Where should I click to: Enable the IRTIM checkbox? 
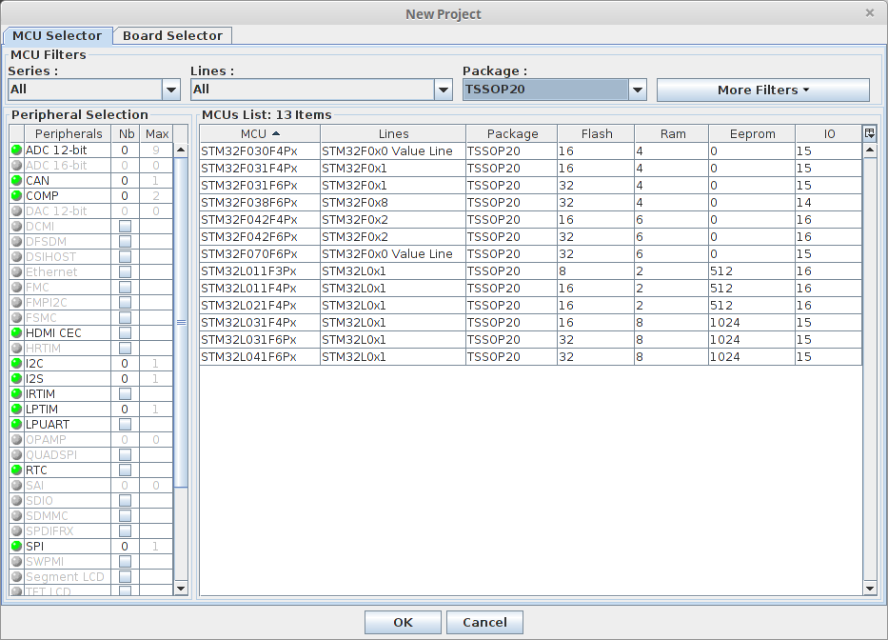point(126,394)
